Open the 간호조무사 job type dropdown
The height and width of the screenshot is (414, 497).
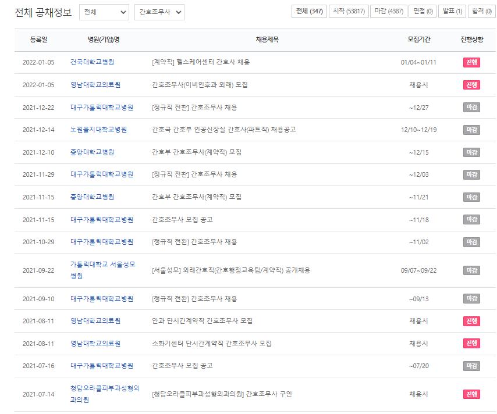pos(159,12)
